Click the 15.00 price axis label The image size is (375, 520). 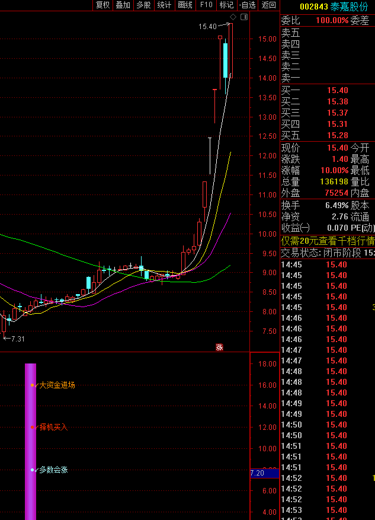tap(267, 39)
